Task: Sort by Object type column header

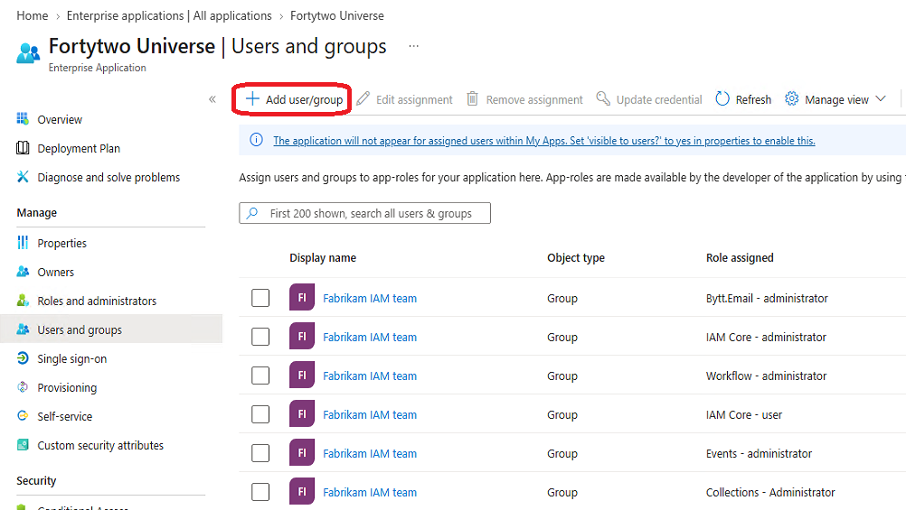Action: click(x=575, y=257)
